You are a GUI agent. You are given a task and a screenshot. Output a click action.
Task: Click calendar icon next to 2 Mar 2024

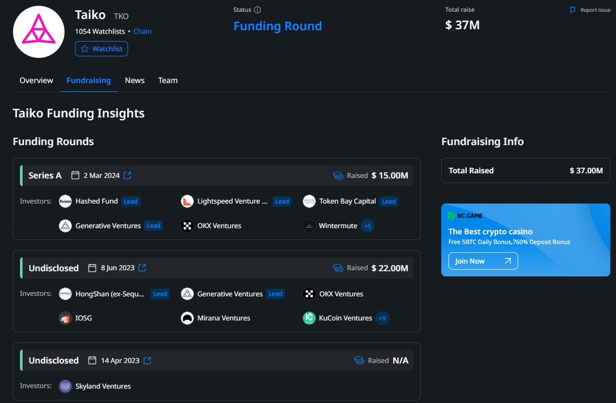coord(75,176)
